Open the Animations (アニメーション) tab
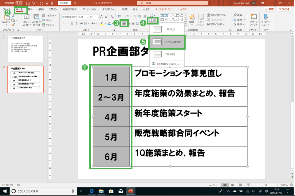 (x=89, y=9)
